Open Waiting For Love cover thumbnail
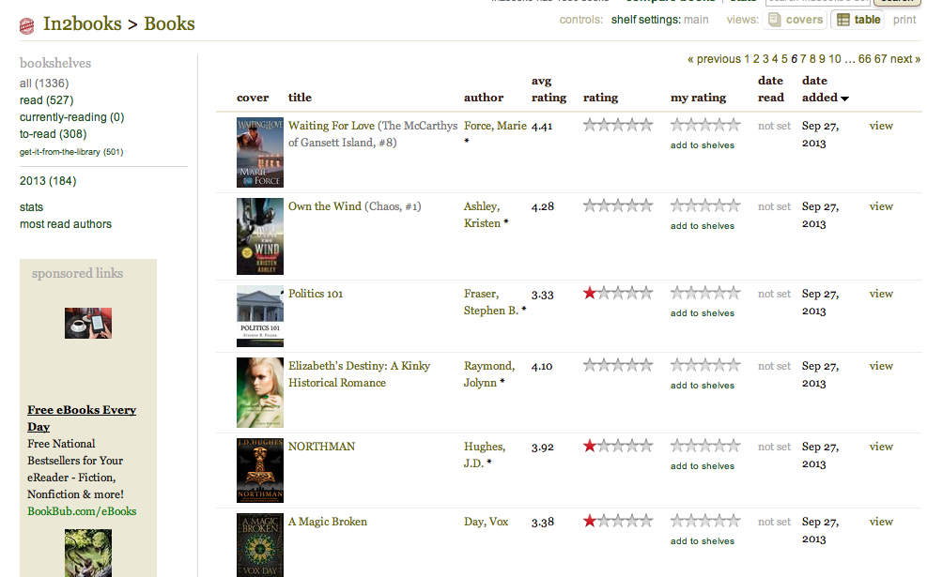The height and width of the screenshot is (577, 927). [260, 152]
